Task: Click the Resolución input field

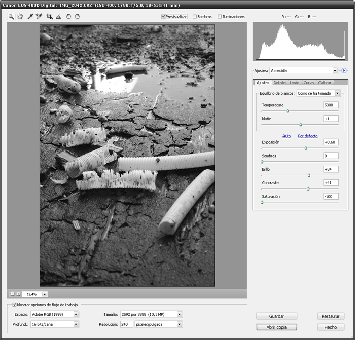Action: coord(126,324)
